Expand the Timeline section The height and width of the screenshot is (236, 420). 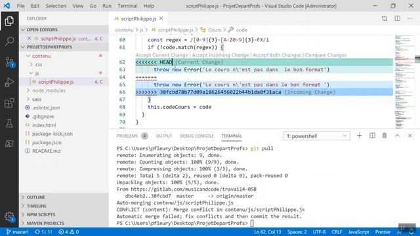pyautogui.click(x=64, y=206)
